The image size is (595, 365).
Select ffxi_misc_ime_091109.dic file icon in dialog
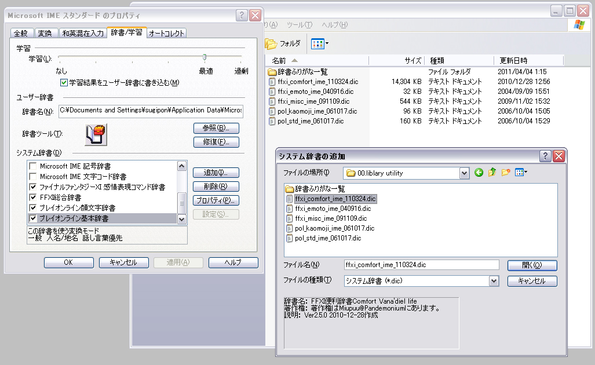[290, 218]
